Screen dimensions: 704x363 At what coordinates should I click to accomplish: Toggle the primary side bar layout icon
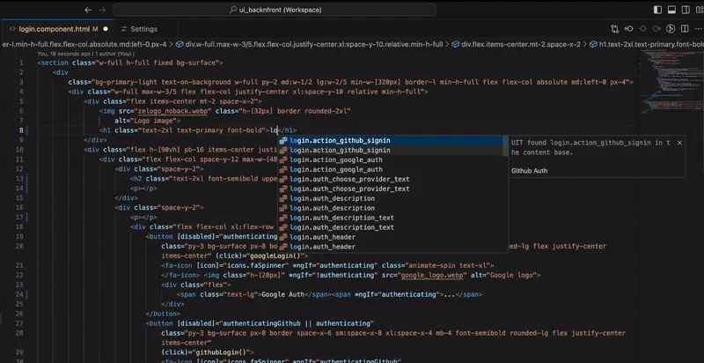pos(657,10)
